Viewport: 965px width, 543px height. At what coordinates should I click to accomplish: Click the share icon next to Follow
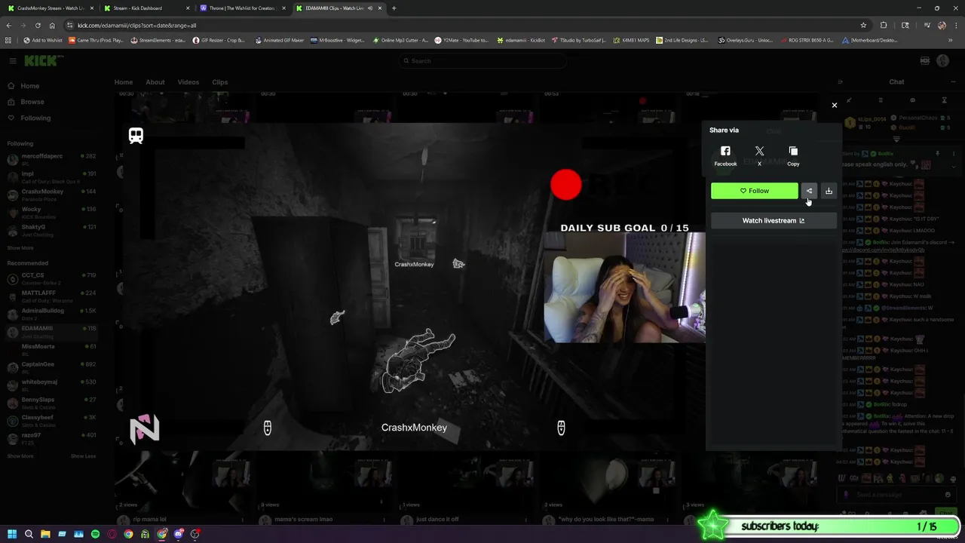(809, 191)
